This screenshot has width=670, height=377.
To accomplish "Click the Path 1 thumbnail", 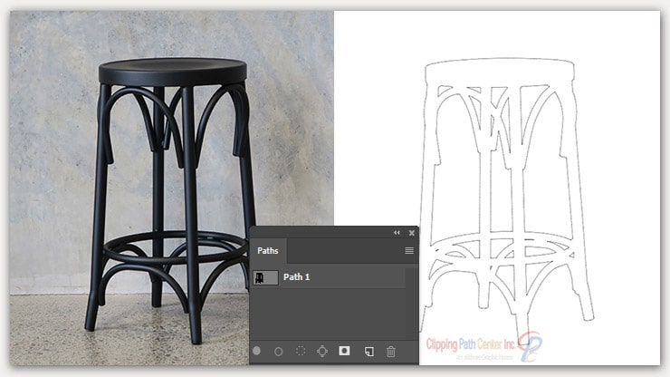I will pyautogui.click(x=265, y=276).
